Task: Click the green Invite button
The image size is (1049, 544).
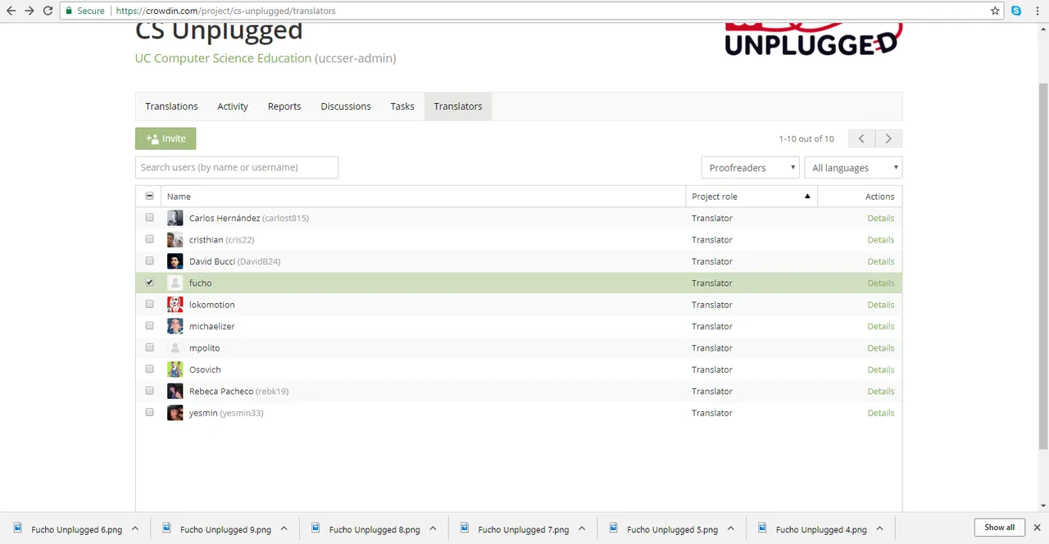Action: coord(166,138)
